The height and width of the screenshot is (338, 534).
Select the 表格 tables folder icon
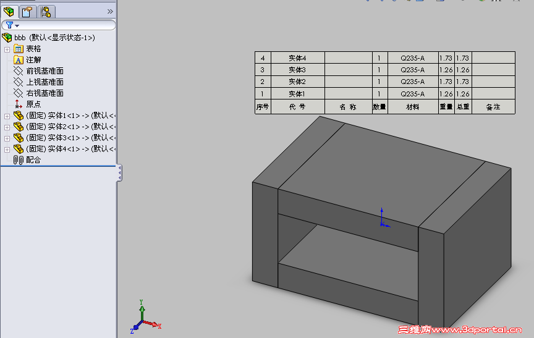point(19,49)
